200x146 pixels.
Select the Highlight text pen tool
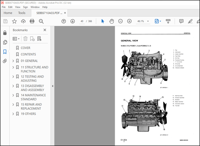(x=190, y=21)
